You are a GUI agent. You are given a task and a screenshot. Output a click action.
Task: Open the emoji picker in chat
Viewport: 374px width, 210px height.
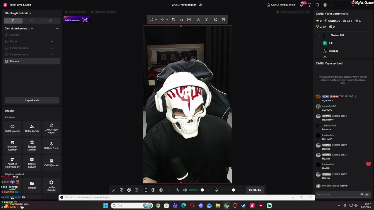(362, 195)
